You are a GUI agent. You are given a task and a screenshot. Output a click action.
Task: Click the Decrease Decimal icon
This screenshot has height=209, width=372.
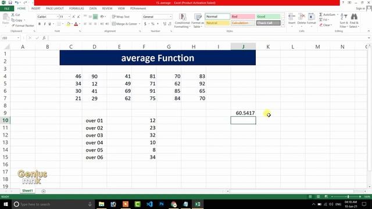170,24
